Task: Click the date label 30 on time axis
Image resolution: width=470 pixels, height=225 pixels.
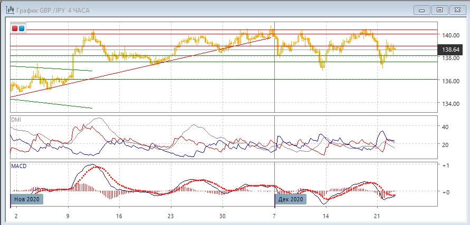Action: coord(223,216)
